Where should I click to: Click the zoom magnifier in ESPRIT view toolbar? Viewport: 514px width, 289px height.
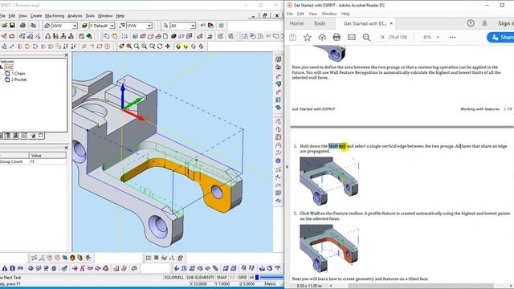[137, 47]
